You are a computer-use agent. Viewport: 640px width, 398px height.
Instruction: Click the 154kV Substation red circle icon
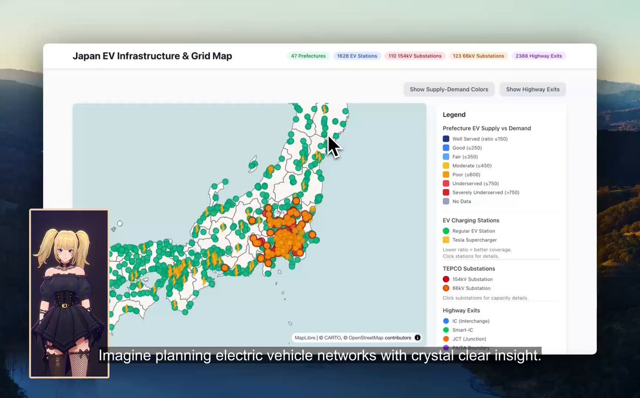coord(446,279)
